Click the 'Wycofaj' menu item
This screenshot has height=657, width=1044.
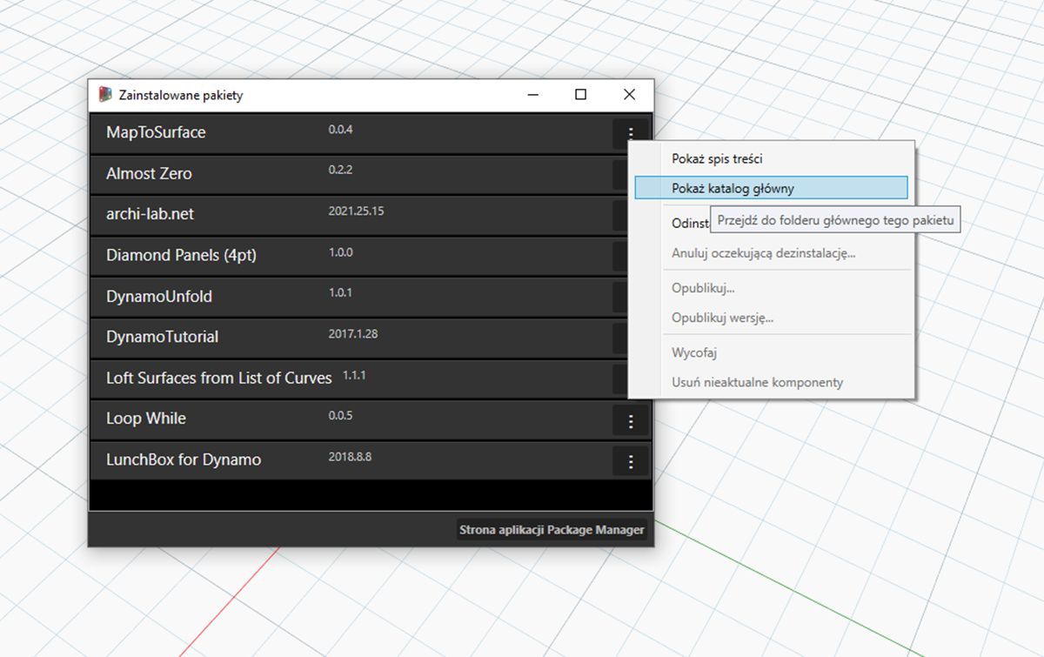coord(771,352)
